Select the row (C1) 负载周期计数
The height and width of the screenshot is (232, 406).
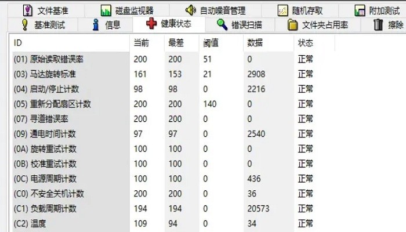pos(173,209)
